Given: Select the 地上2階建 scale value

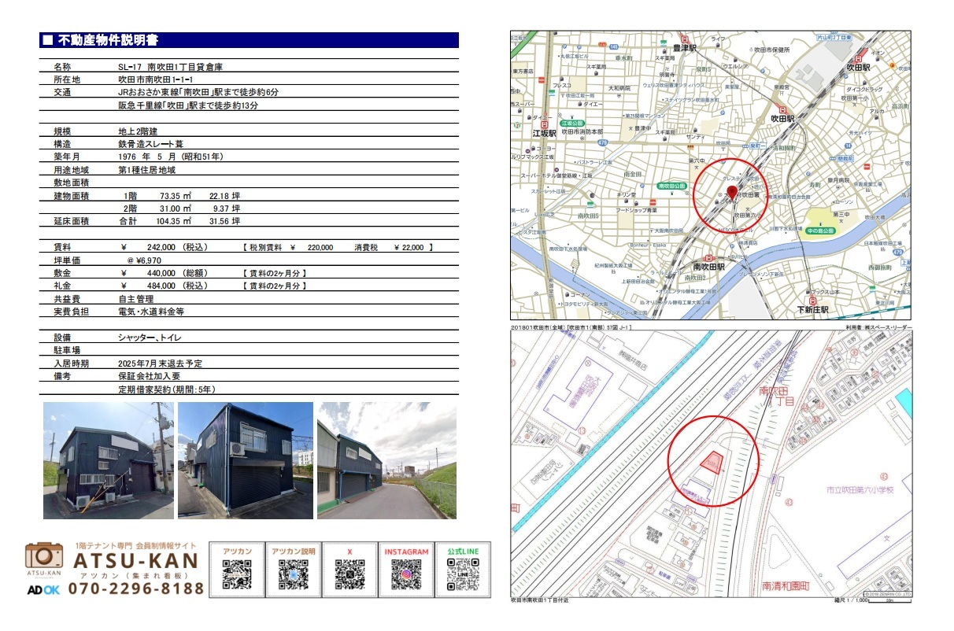Looking at the screenshot, I should click(x=139, y=131).
